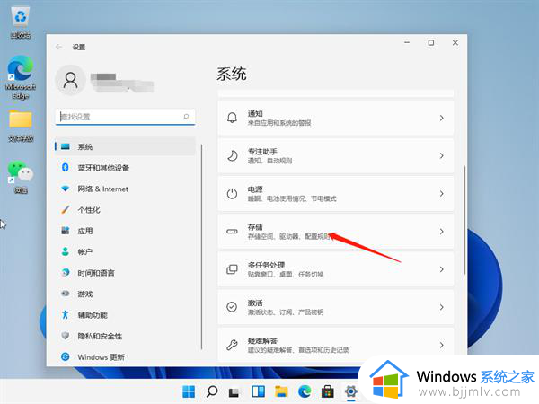Open 电源 power and battery title
Viewport: 539px width, 404px height.
point(255,189)
